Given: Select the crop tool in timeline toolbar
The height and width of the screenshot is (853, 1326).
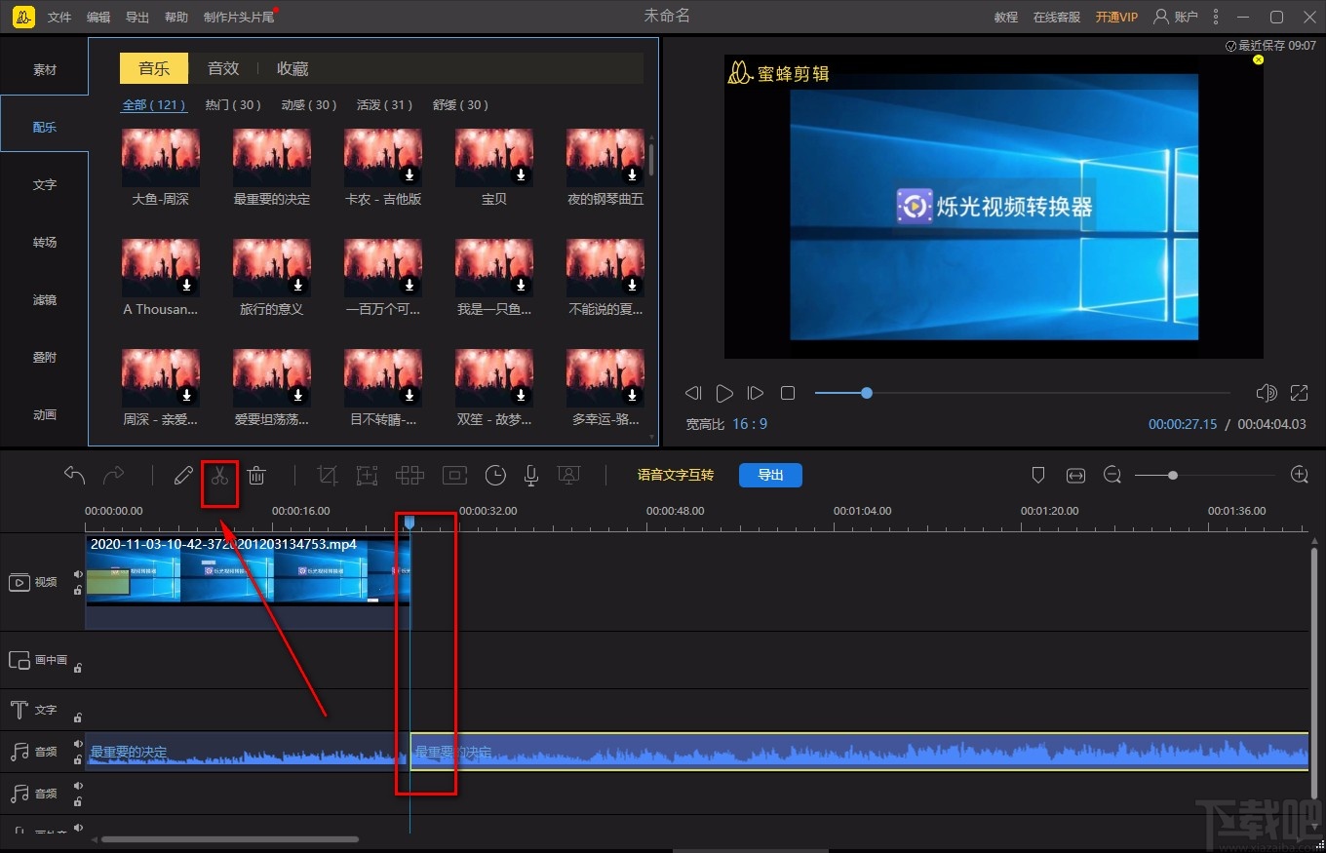Looking at the screenshot, I should tap(328, 476).
